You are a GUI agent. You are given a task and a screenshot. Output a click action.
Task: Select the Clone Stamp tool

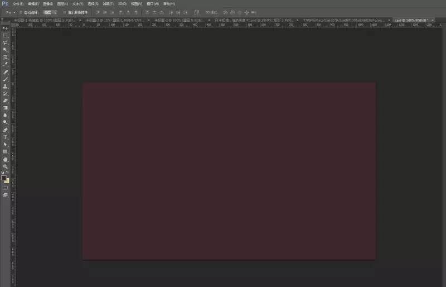[5, 86]
